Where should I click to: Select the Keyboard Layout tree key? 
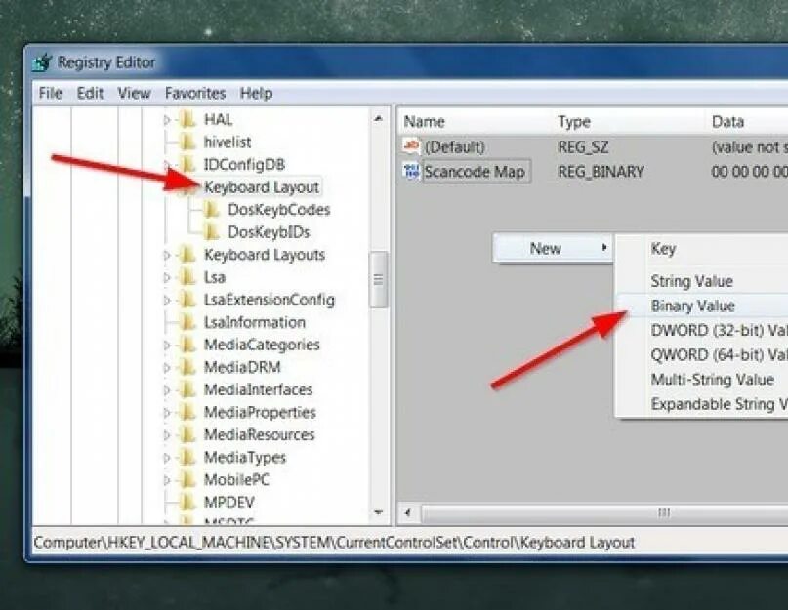click(x=262, y=187)
